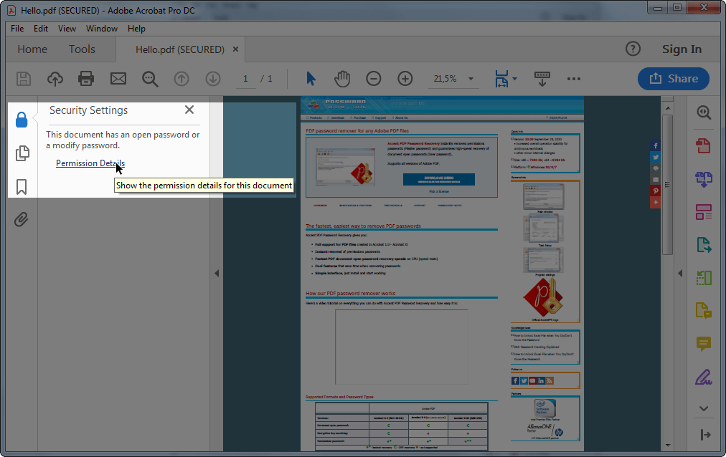This screenshot has width=726, height=457.
Task: Click the Security Settings lock icon
Action: pyautogui.click(x=22, y=120)
